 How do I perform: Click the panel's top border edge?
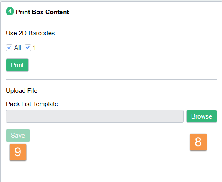coord(111,1)
